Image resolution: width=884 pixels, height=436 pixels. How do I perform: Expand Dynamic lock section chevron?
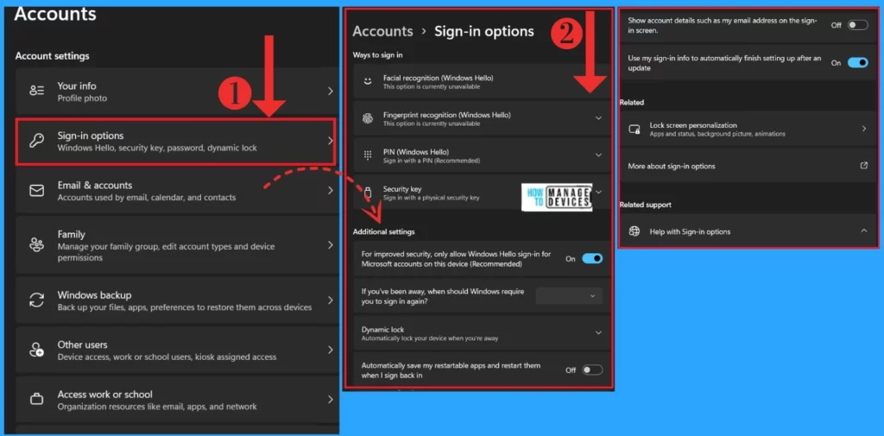(598, 332)
